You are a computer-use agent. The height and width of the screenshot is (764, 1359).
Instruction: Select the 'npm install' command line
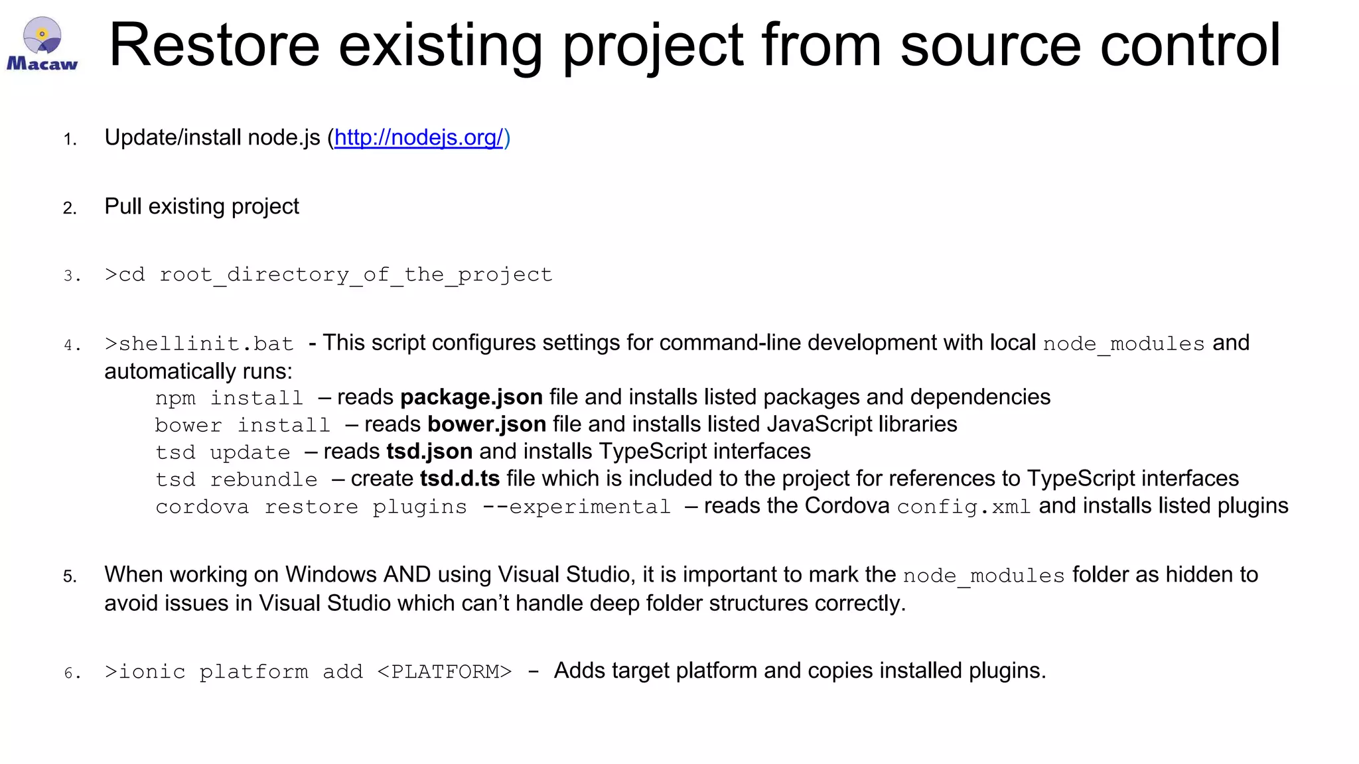(229, 398)
